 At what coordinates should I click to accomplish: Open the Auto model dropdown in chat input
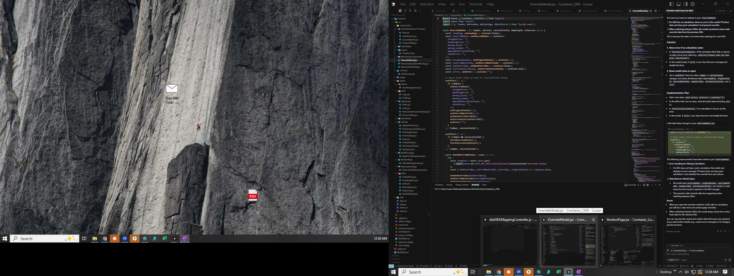click(684, 260)
